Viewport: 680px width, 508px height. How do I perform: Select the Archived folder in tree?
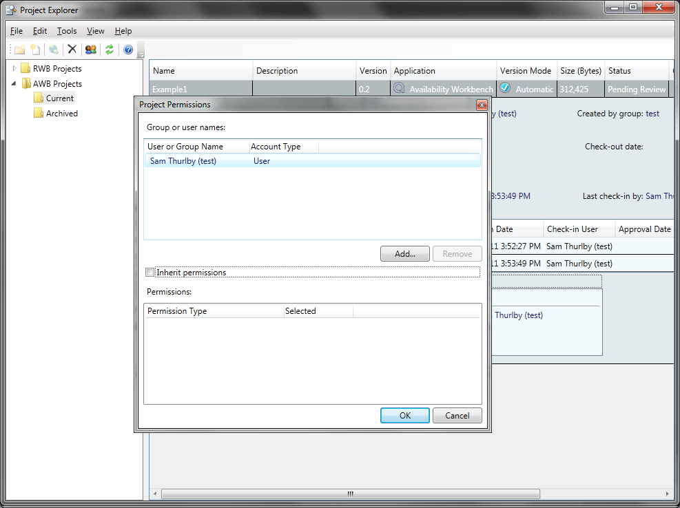61,114
